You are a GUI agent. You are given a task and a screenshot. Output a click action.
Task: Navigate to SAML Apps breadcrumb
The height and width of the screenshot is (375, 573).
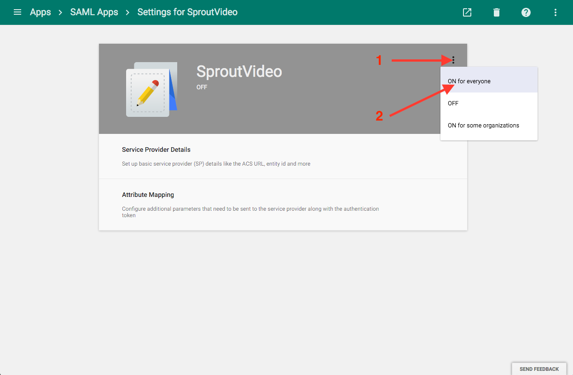tap(94, 12)
